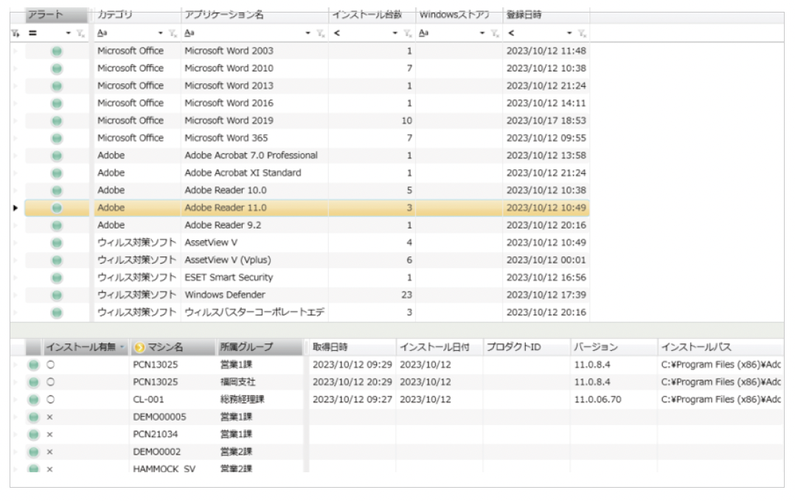Sort by the バージョン column header
Viewport: 795px width, 501px height.
click(614, 348)
